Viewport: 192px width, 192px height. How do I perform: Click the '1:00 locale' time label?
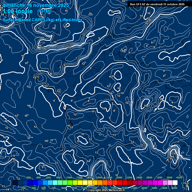18,11
